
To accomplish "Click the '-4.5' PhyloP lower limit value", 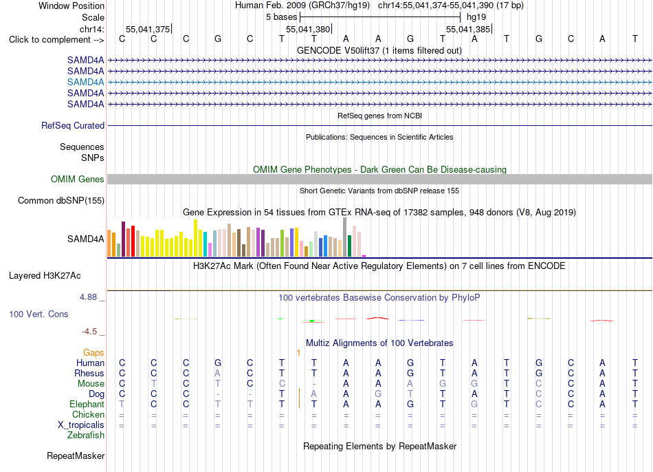I will (89, 332).
